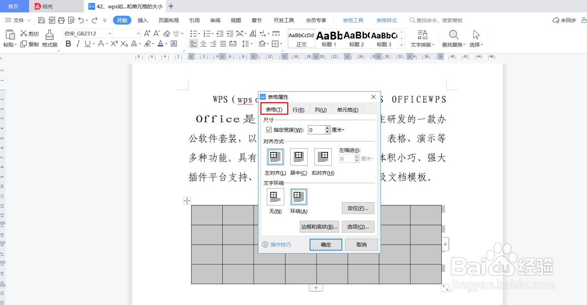
Task: Clear formatting with eraser icon
Action: (x=167, y=33)
